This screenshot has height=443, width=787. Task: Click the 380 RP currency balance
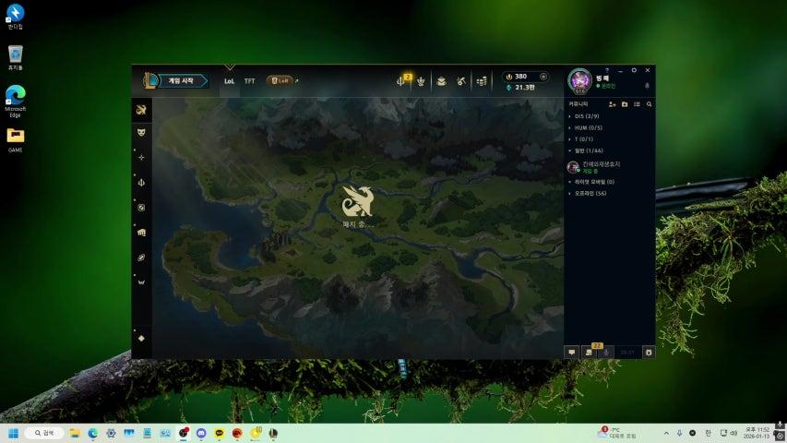pos(520,77)
